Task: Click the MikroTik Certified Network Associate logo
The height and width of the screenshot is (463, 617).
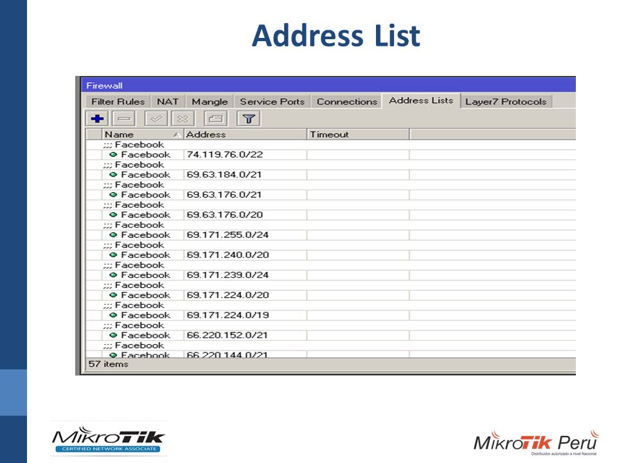Action: [x=109, y=439]
